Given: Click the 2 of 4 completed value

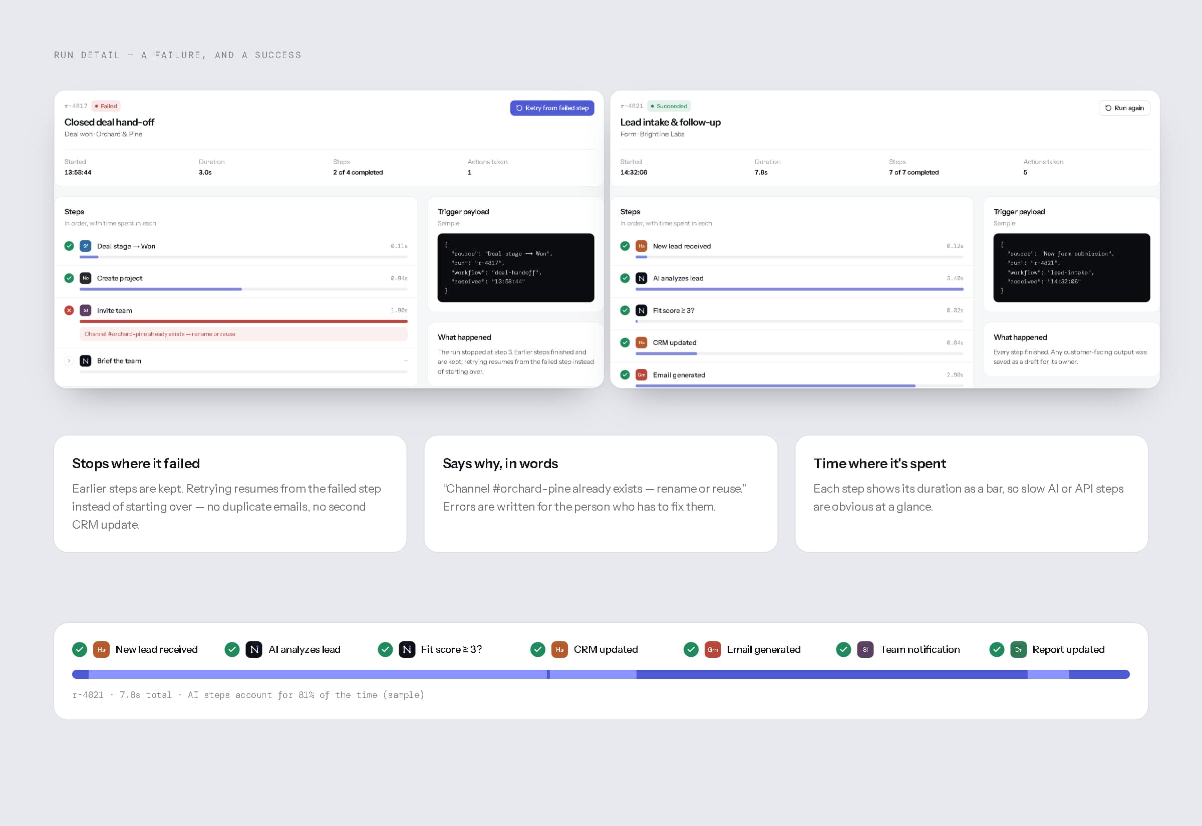Looking at the screenshot, I should (358, 172).
